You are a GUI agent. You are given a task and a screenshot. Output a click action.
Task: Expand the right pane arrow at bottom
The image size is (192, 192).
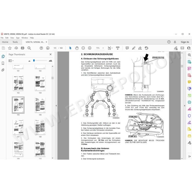coord(190,156)
